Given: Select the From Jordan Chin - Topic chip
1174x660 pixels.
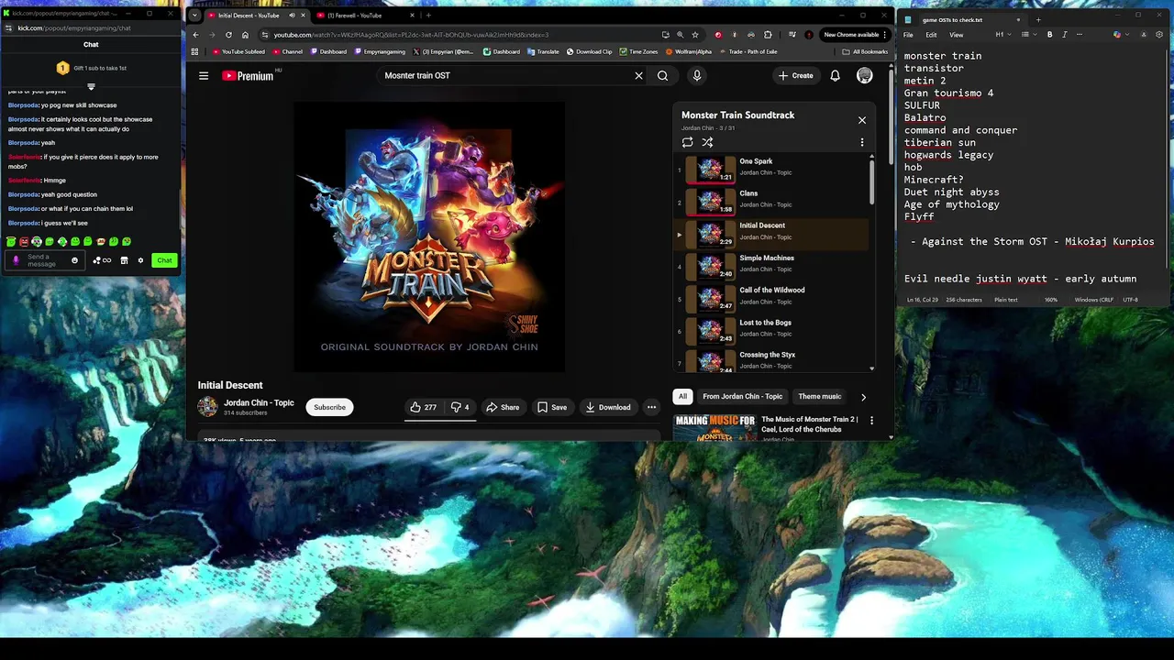Looking at the screenshot, I should click(x=743, y=397).
